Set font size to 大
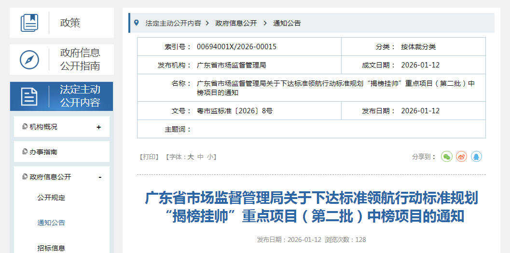This screenshot has height=253, width=510. click(x=191, y=157)
